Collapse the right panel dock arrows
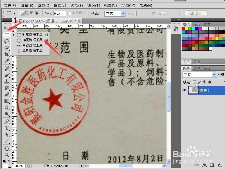225x169 pixels. click(x=179, y=20)
